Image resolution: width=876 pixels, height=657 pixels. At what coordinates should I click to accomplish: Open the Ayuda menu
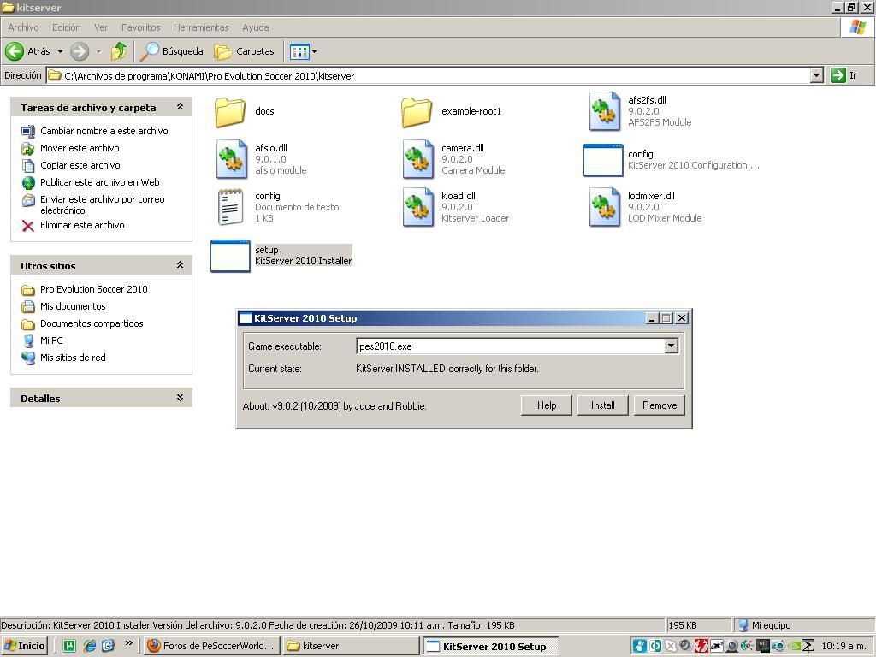(x=256, y=27)
